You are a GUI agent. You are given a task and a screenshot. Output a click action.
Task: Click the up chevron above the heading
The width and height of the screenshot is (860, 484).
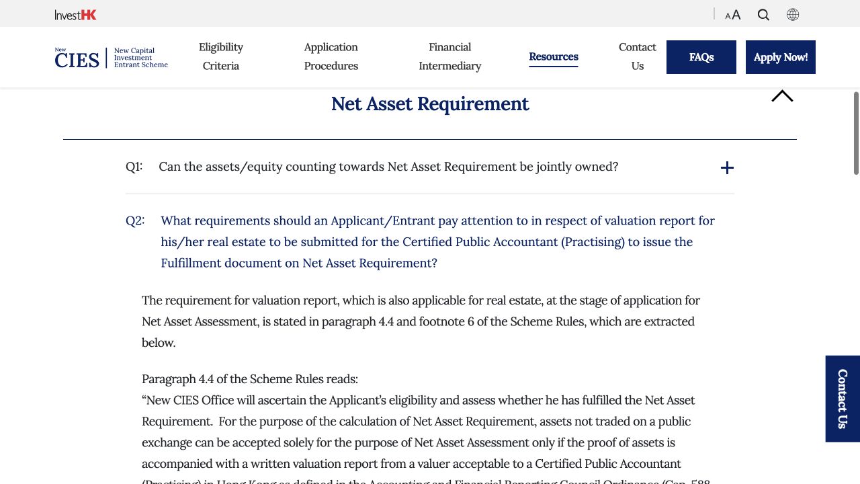pos(782,96)
